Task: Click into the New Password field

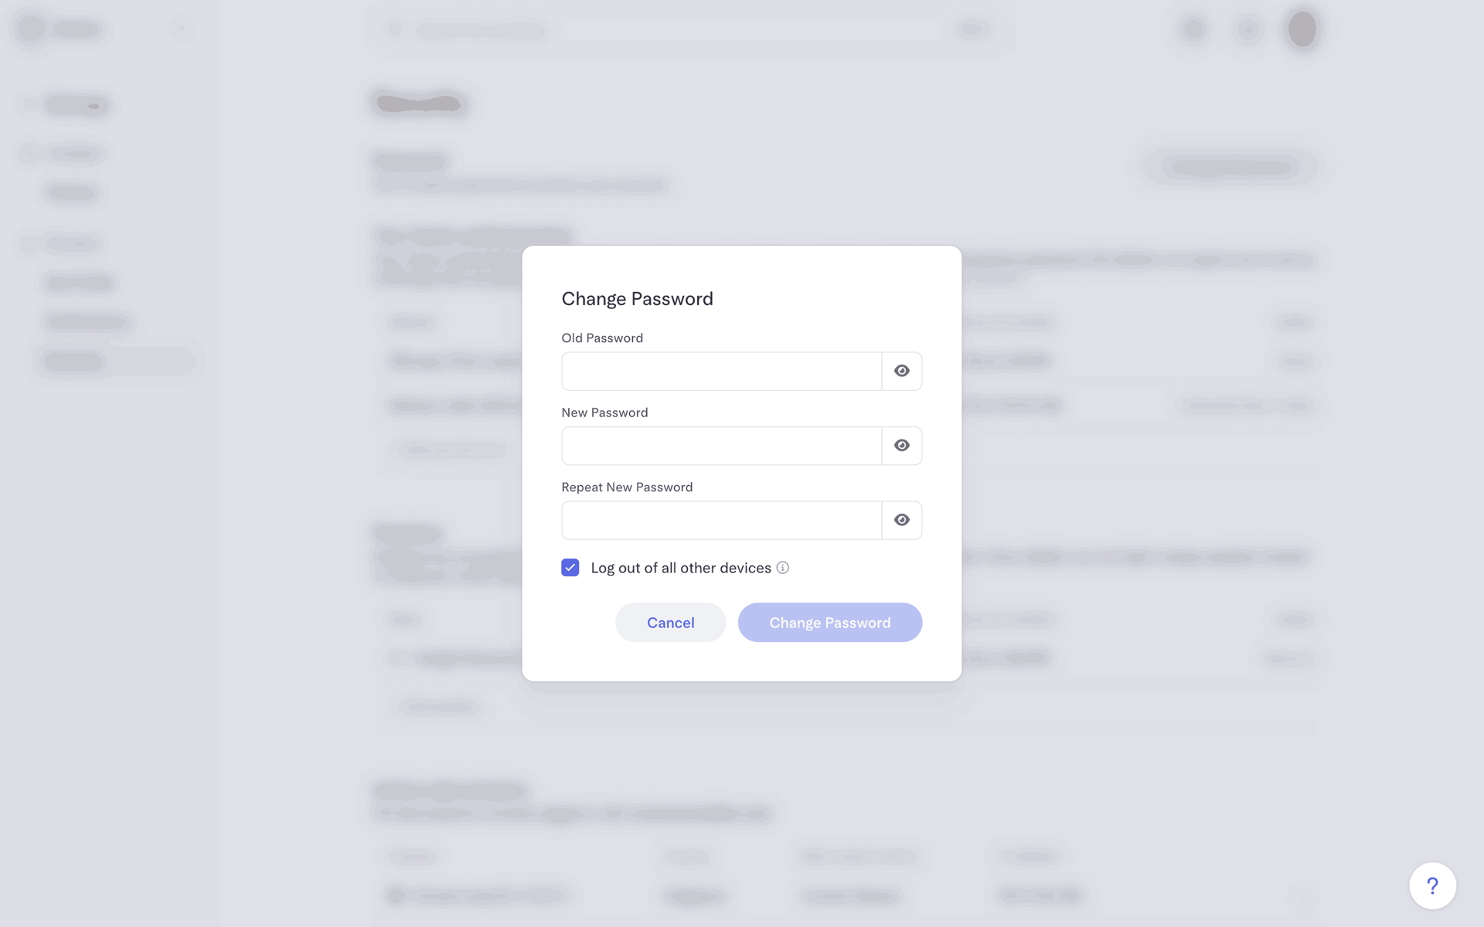Action: pos(721,446)
